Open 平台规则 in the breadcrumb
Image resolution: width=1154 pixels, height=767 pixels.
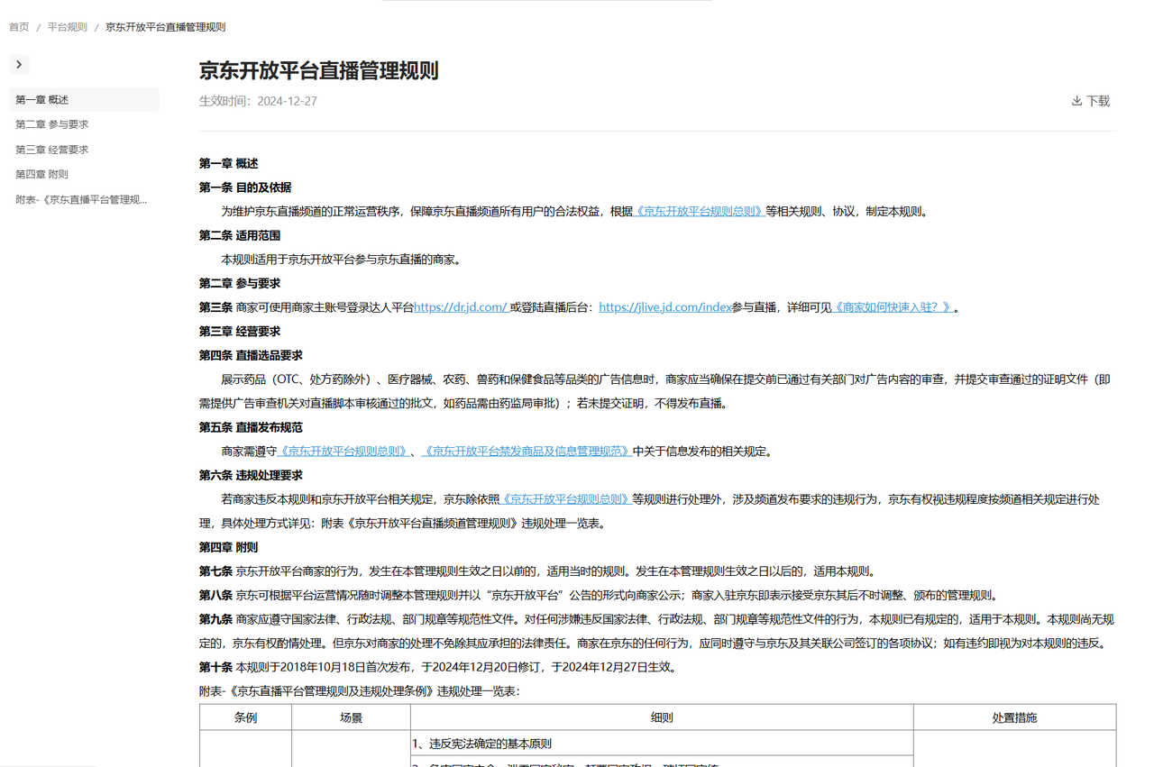[68, 27]
